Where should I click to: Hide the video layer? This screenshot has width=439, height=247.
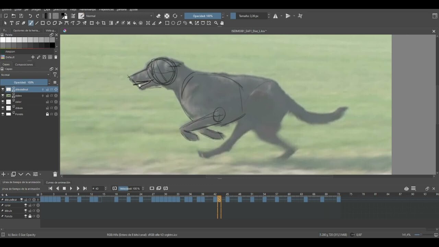pos(3,95)
